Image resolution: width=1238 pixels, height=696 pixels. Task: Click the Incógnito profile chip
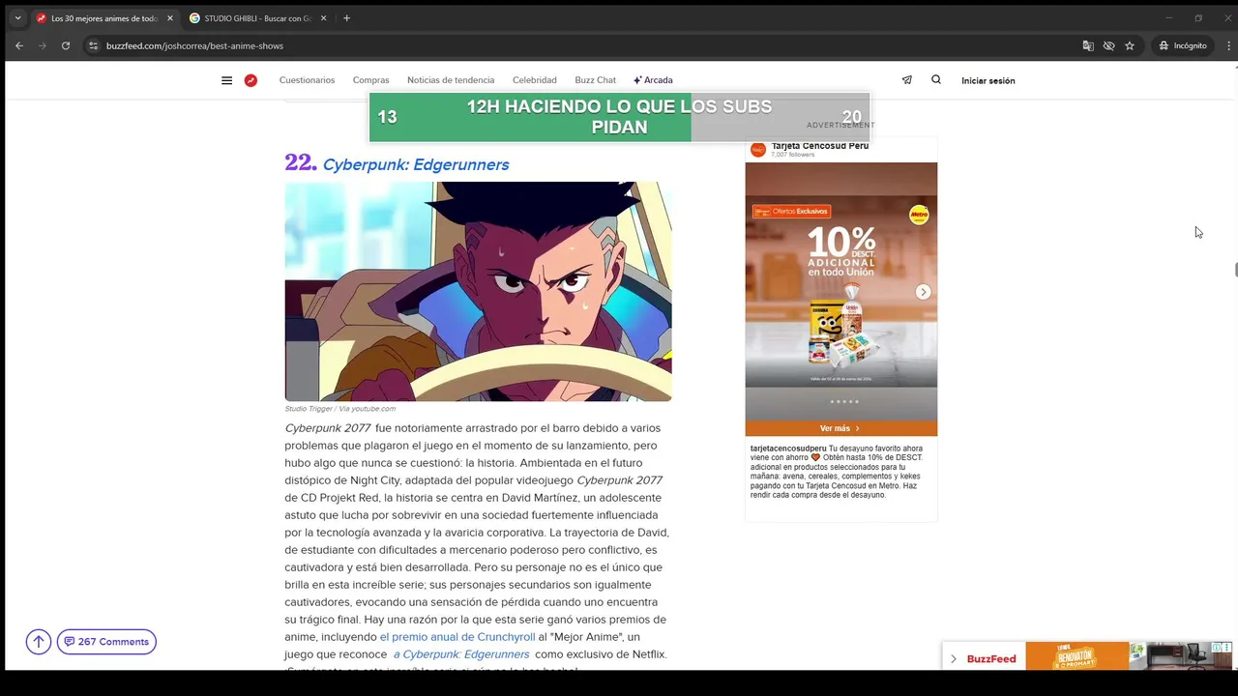coord(1183,45)
